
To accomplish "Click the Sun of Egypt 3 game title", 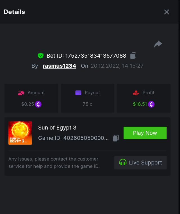I will click(57, 128).
